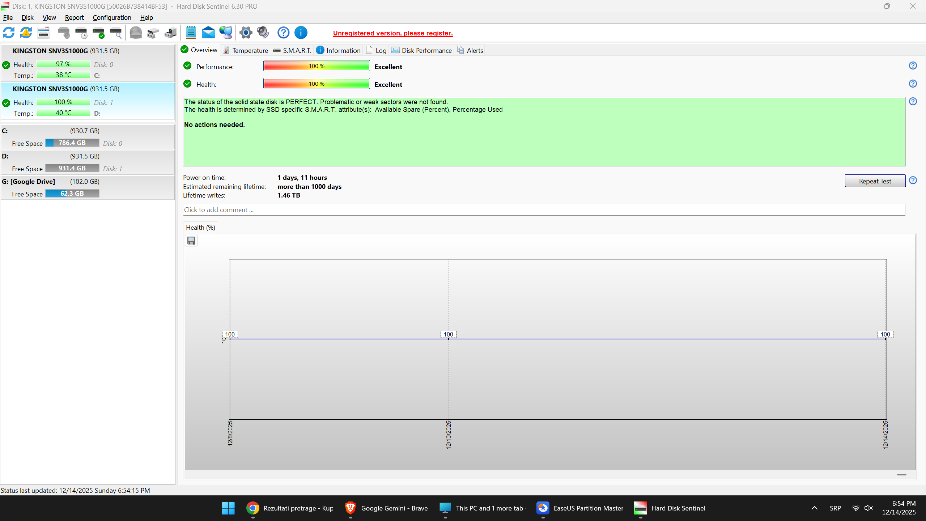Screen dimensions: 926x521
Task: Open the surface test magnifier disk icon
Action: tap(116, 33)
